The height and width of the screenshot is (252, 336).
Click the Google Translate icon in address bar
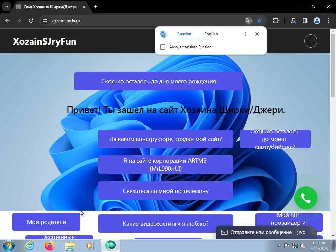coord(249,21)
